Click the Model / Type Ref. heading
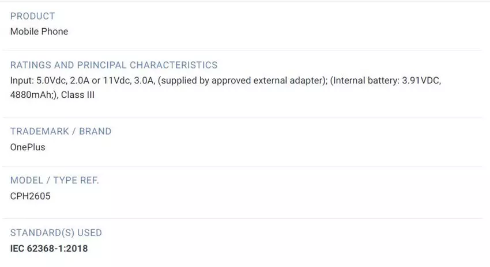This screenshot has width=490, height=267. pos(55,180)
